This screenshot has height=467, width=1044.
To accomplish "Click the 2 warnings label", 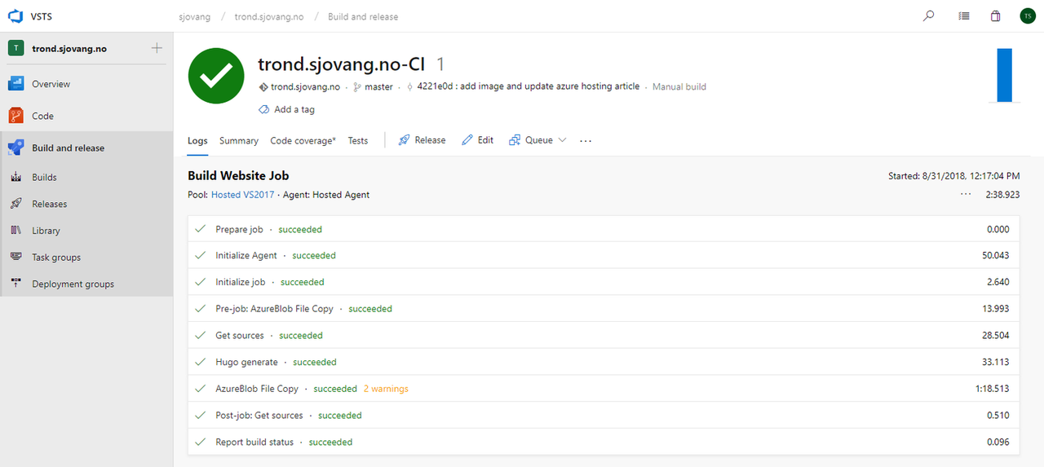I will click(x=386, y=389).
